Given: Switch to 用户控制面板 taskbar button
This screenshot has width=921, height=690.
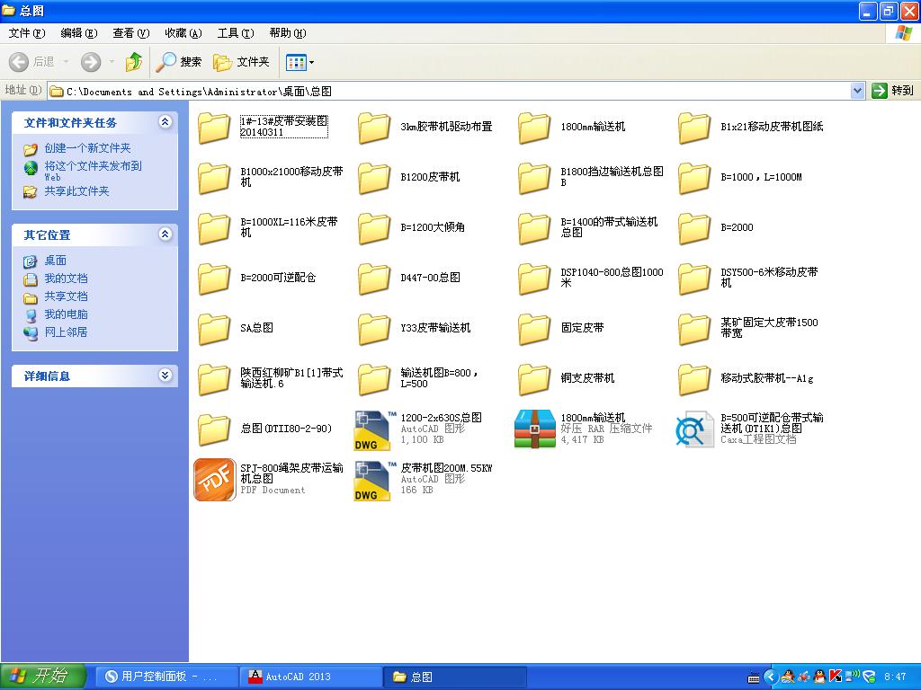Looking at the screenshot, I should [x=166, y=677].
